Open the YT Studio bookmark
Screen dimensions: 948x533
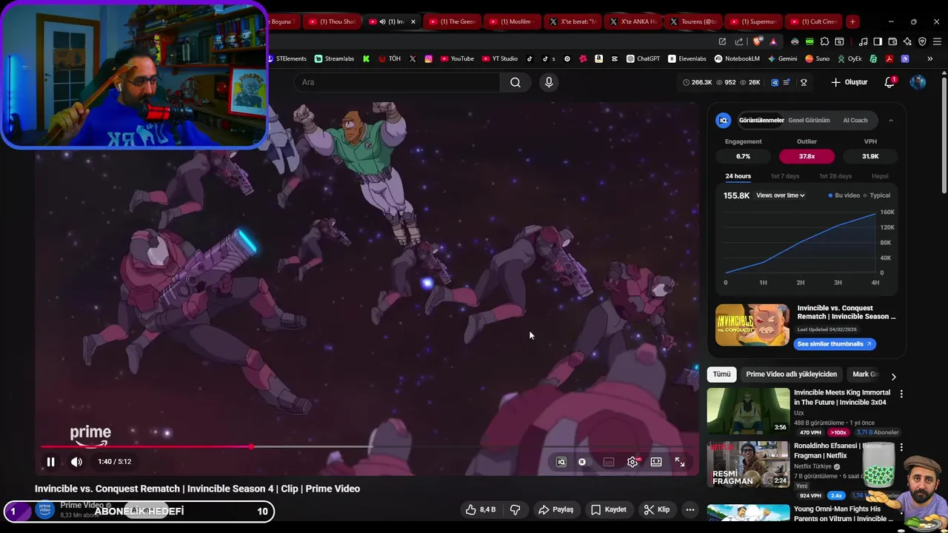coord(500,58)
